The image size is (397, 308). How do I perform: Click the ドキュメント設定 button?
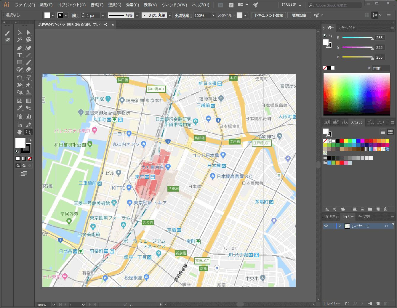pos(268,15)
